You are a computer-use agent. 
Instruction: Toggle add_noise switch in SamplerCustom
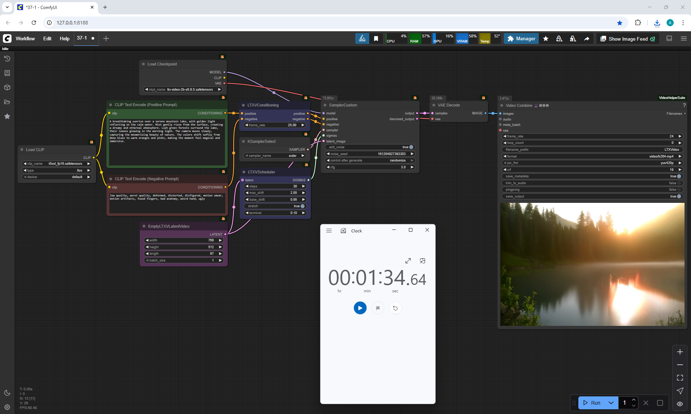[411, 147]
